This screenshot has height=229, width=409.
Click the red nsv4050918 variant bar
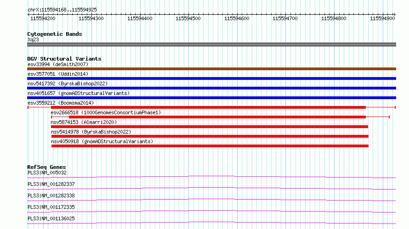tap(210, 146)
